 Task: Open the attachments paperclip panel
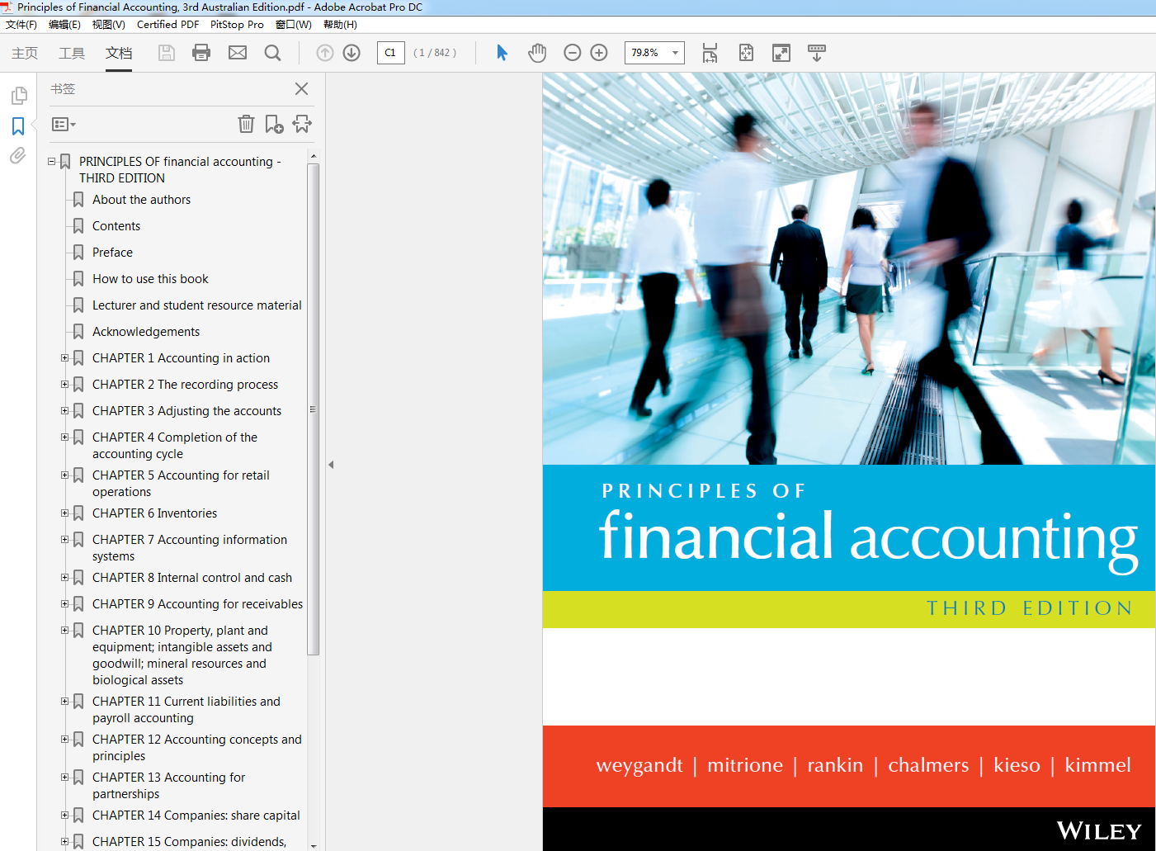[17, 155]
